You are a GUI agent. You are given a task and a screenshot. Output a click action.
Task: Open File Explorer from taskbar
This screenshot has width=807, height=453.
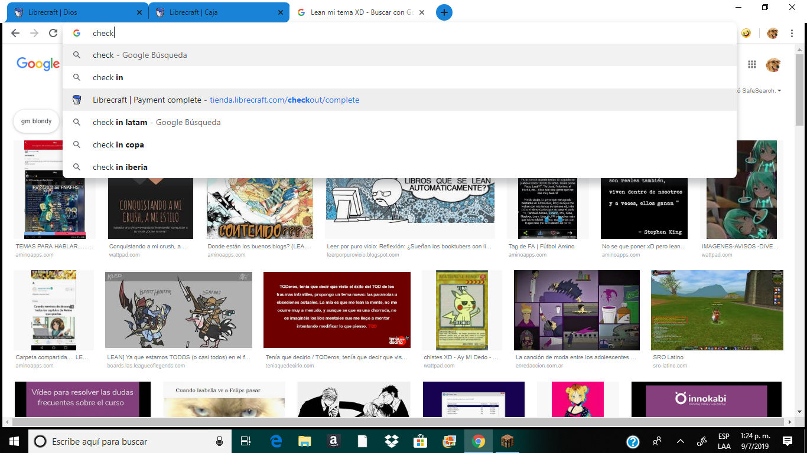click(304, 441)
